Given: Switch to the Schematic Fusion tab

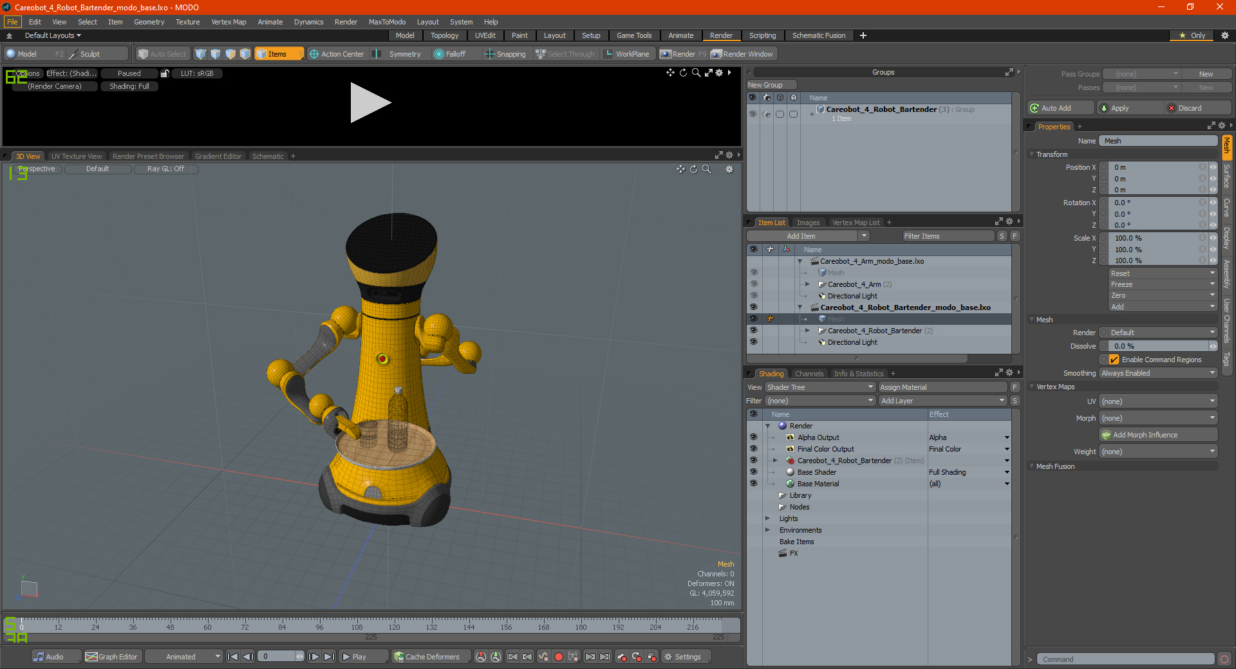Looking at the screenshot, I should 819,35.
